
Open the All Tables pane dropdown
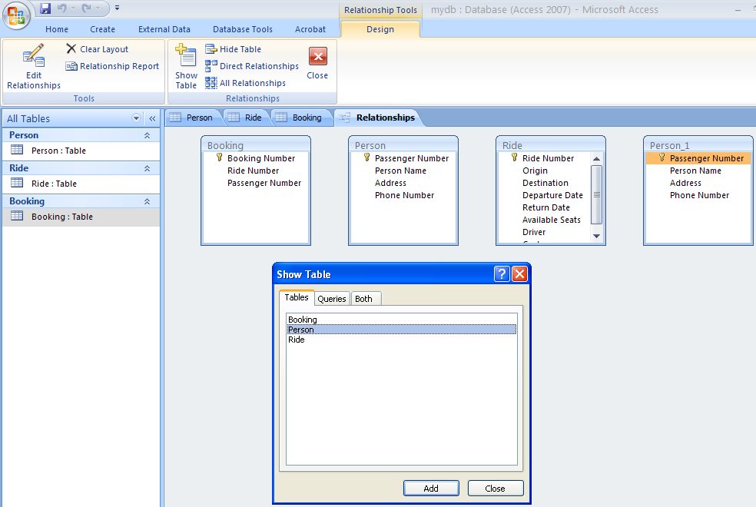137,118
